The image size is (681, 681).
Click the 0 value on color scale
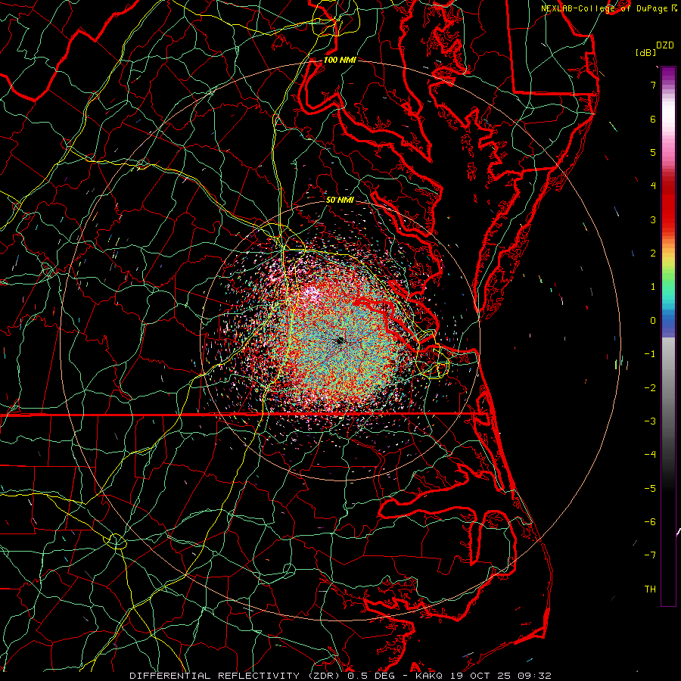pos(653,321)
